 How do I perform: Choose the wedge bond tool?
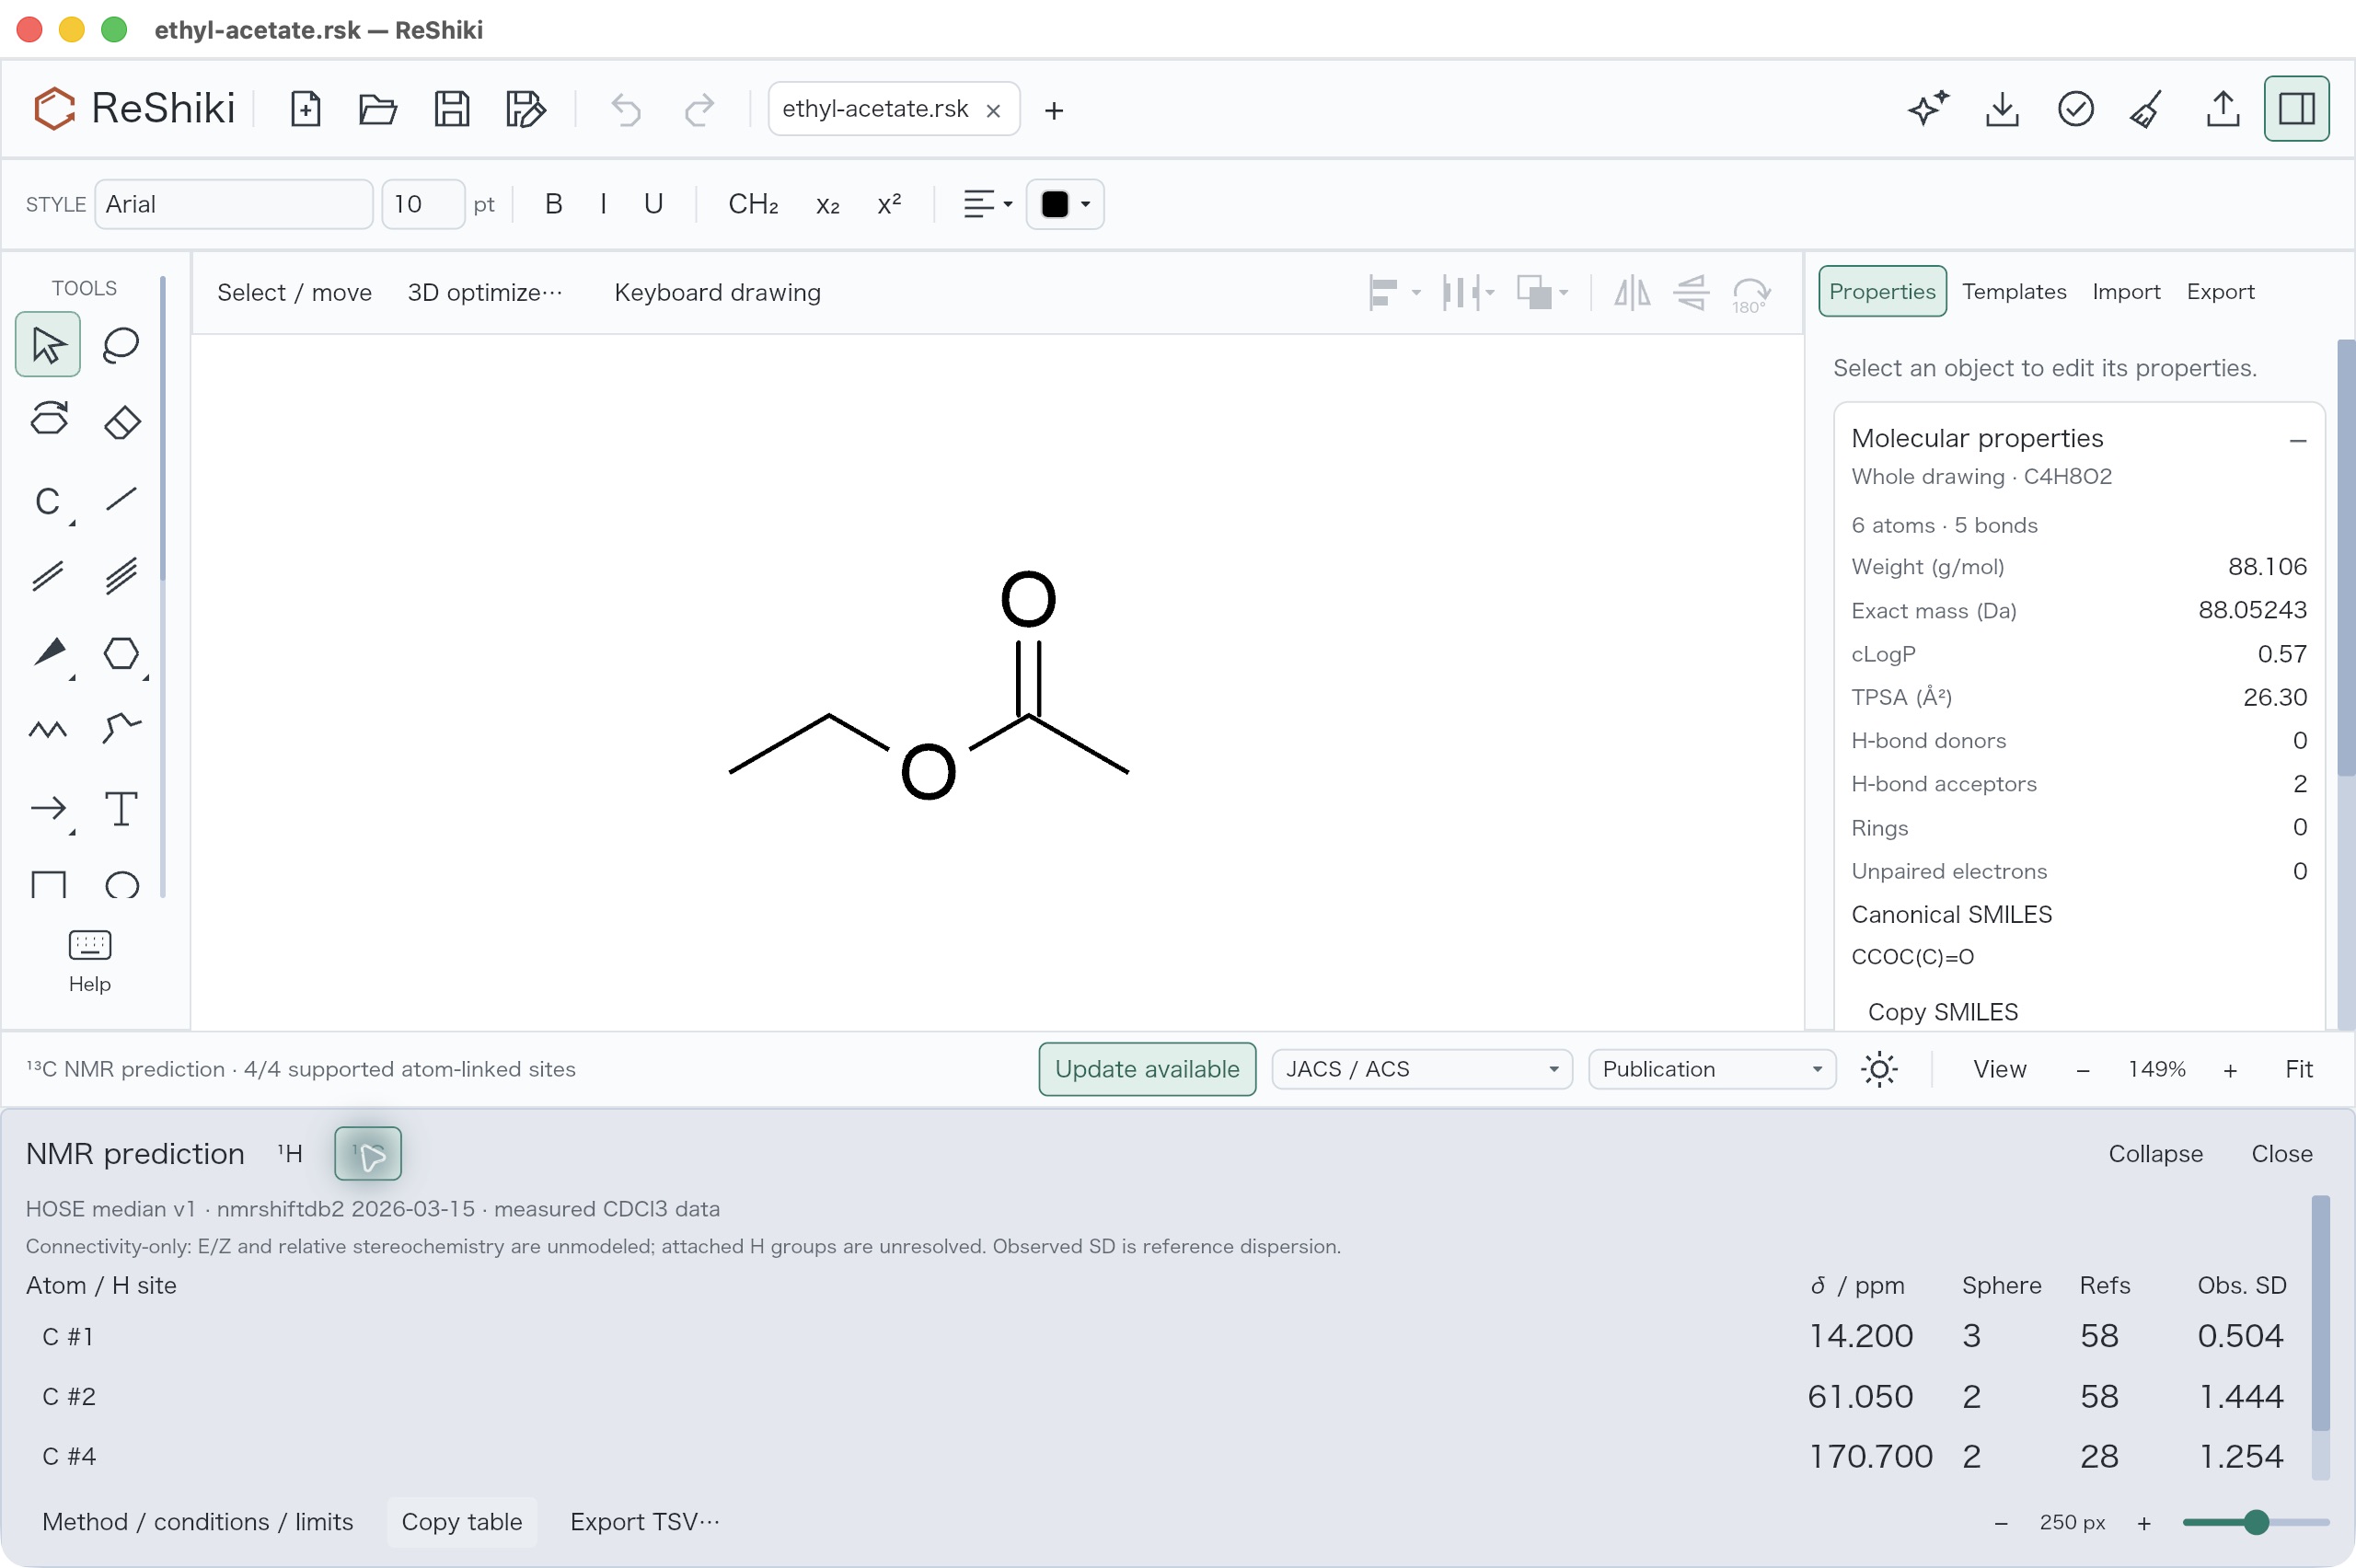pos(48,653)
